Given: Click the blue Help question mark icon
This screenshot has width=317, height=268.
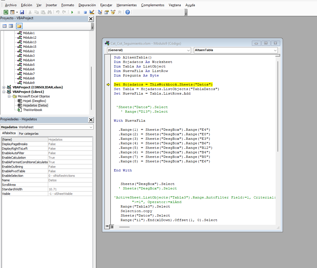Looking at the screenshot, I should point(128,12).
